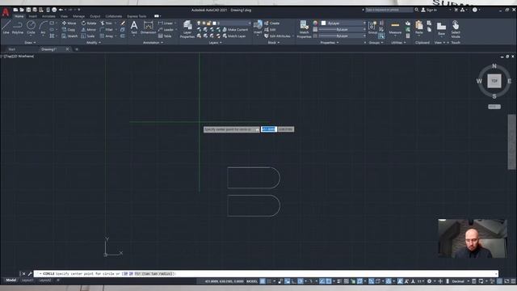Screen dimensions: 517x291
Task: Switch to the Model layout tab
Action: pyautogui.click(x=11, y=280)
